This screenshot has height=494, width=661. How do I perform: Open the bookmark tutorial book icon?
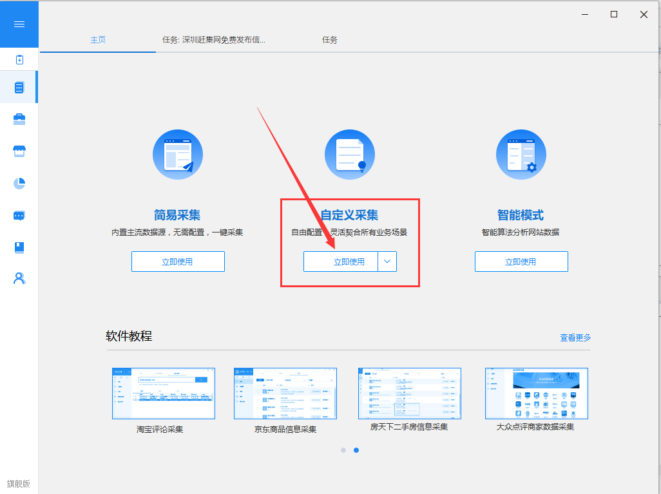[x=19, y=247]
